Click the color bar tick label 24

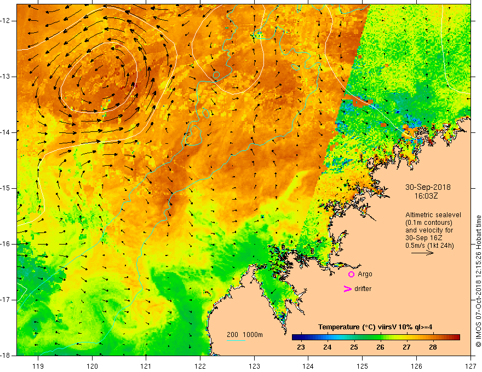pos(328,347)
